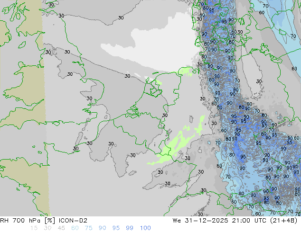
Task: Click the "RH 700 hPa [%]" map title
Action: [x=28, y=221]
